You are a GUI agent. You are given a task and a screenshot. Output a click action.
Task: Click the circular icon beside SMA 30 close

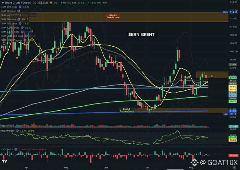19,19
